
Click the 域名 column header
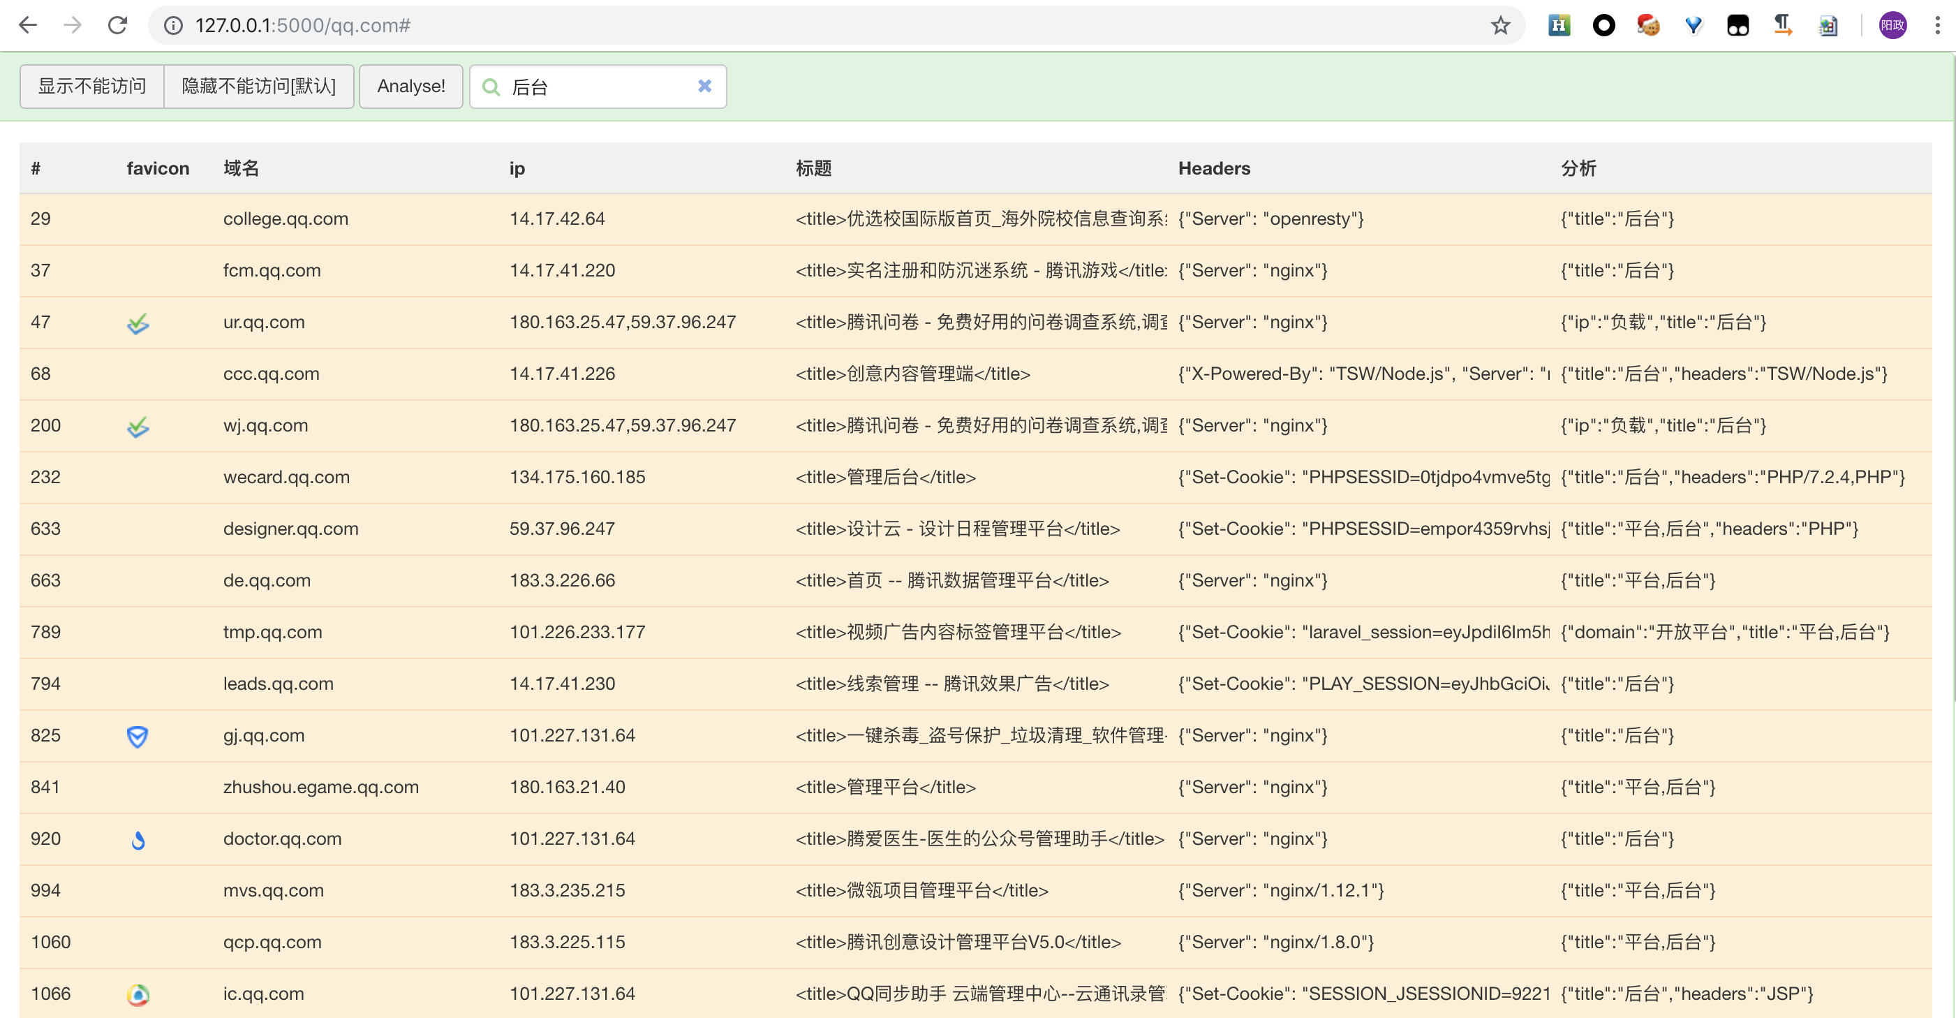click(x=242, y=169)
